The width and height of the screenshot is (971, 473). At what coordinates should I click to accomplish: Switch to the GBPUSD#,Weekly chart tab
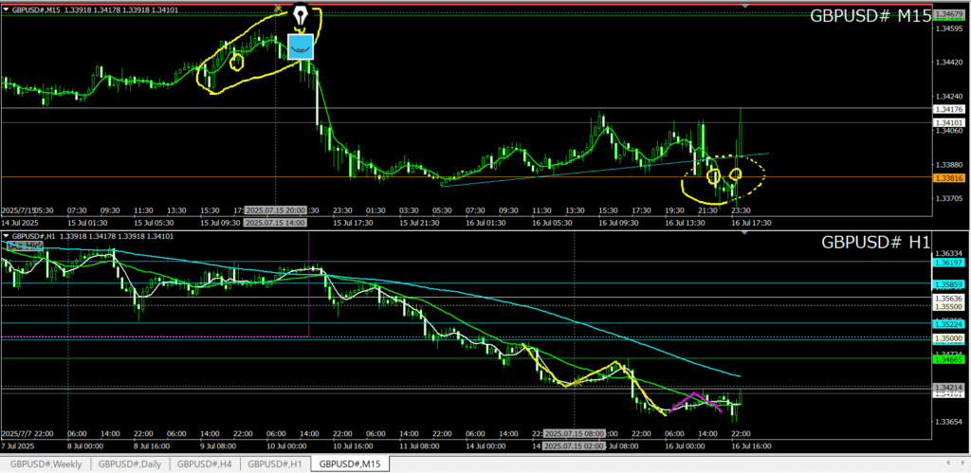[46, 464]
